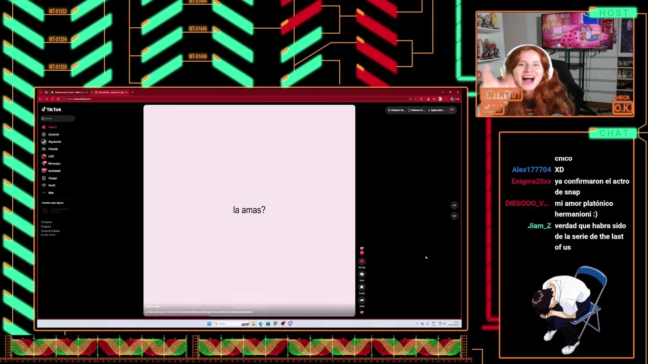Viewport: 648px width, 364px height.
Task: Open the video comments bubble
Action: tap(361, 274)
